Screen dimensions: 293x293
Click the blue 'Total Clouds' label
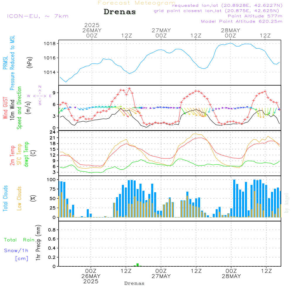pyautogui.click(x=5, y=198)
